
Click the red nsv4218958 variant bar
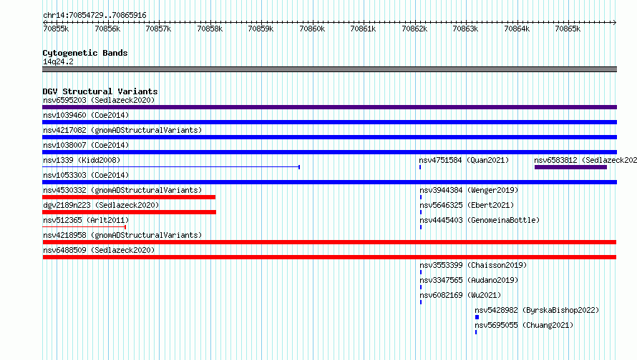pyautogui.click(x=329, y=242)
